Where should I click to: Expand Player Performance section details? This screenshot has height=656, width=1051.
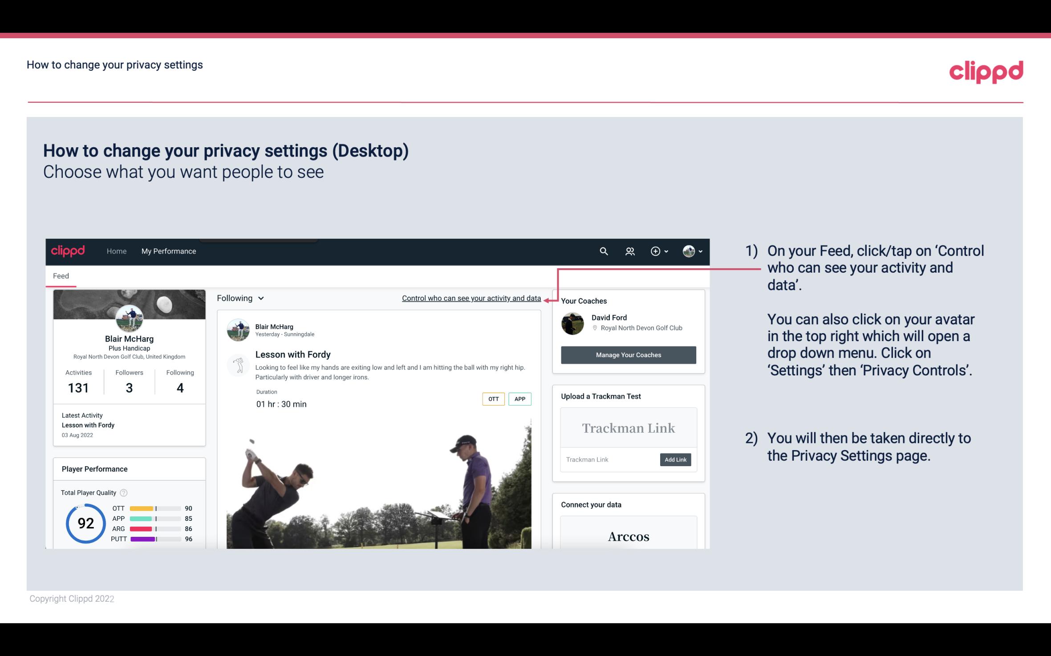94,469
